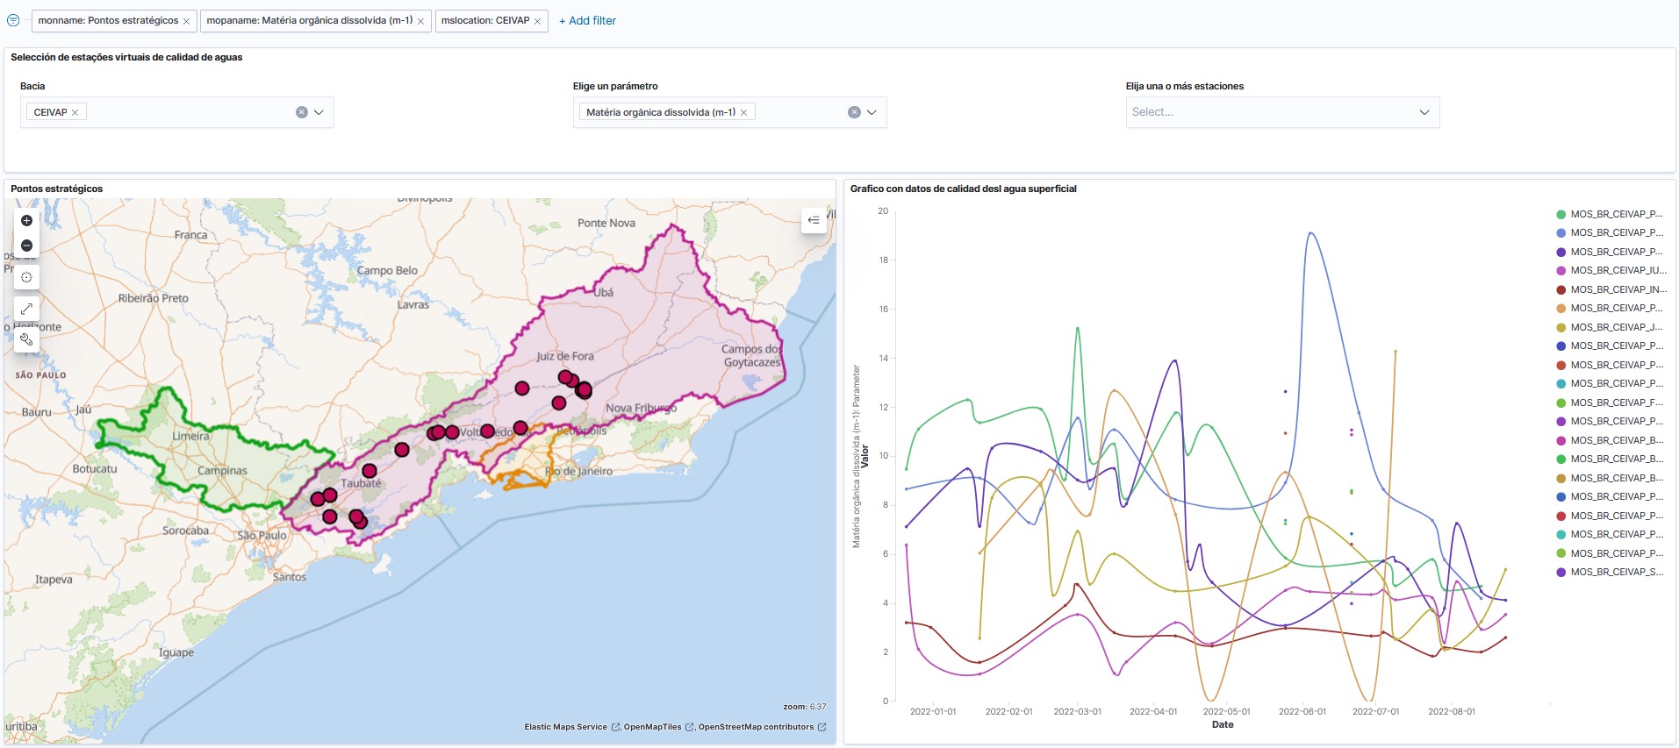
Task: Toggle the MOS_BR_CEIVAP_S series in legend
Action: coord(1616,573)
